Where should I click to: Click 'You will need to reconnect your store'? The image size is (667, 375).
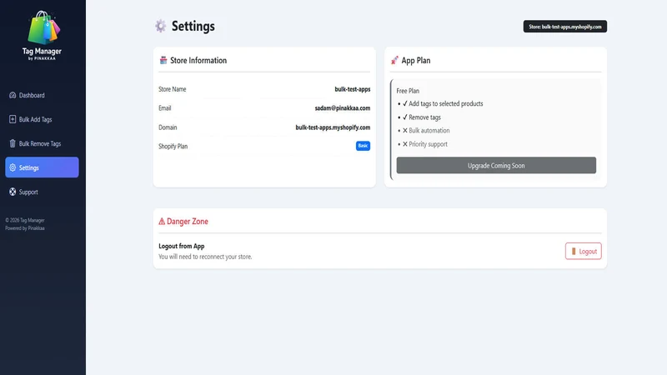pos(205,257)
